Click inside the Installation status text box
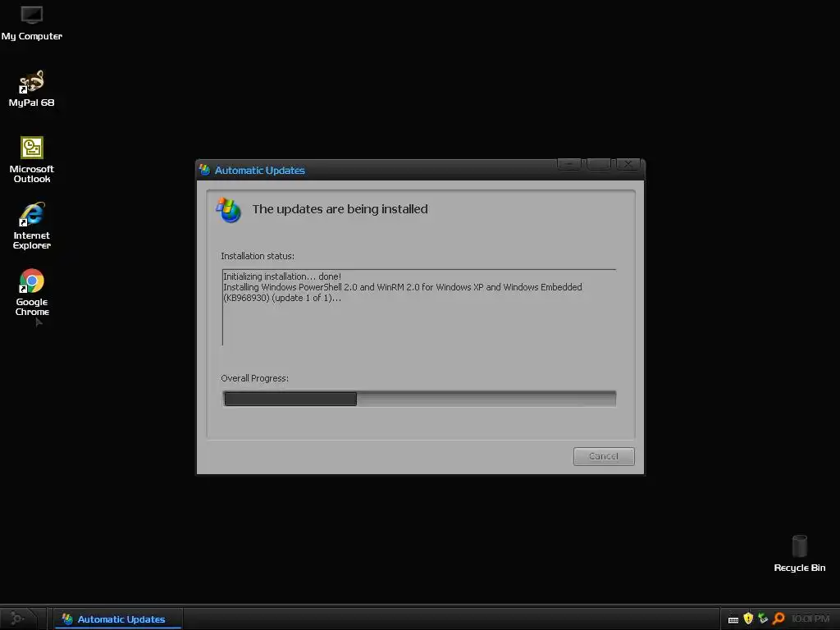Viewport: 840px width, 630px height. point(419,308)
